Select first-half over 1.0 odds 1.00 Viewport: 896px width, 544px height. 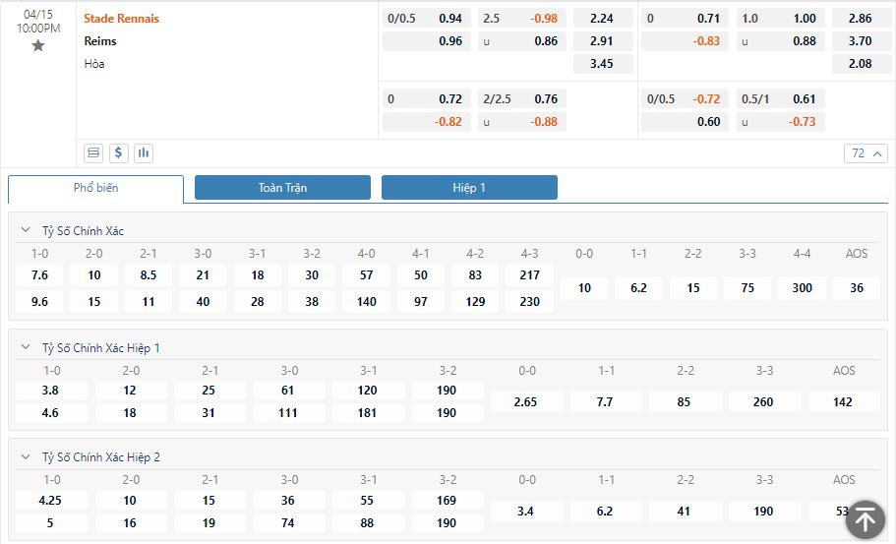pyautogui.click(x=781, y=19)
